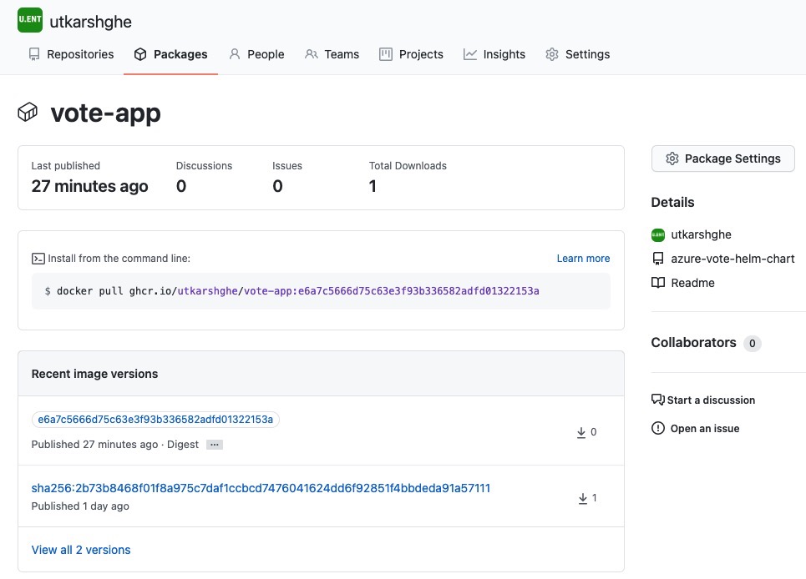806x579 pixels.
Task: Click the Open an issue circle icon
Action: 658,428
